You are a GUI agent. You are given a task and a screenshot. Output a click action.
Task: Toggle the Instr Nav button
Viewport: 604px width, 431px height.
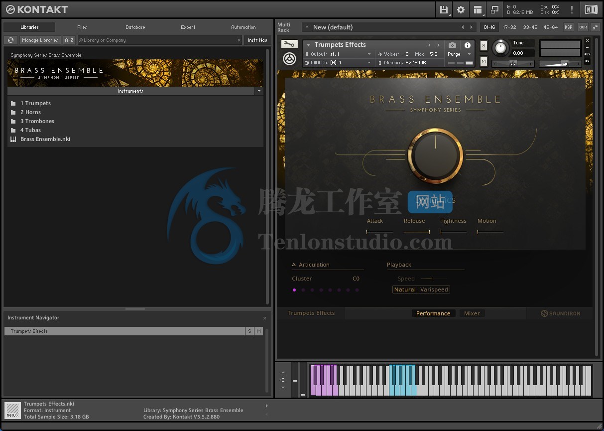[x=257, y=40]
